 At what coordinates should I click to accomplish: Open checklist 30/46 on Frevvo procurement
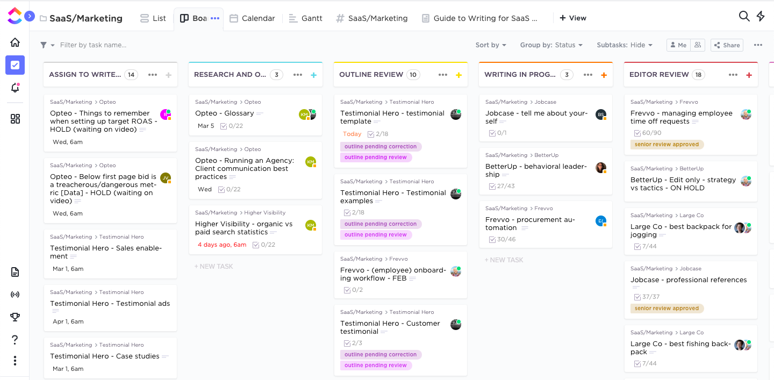click(502, 239)
